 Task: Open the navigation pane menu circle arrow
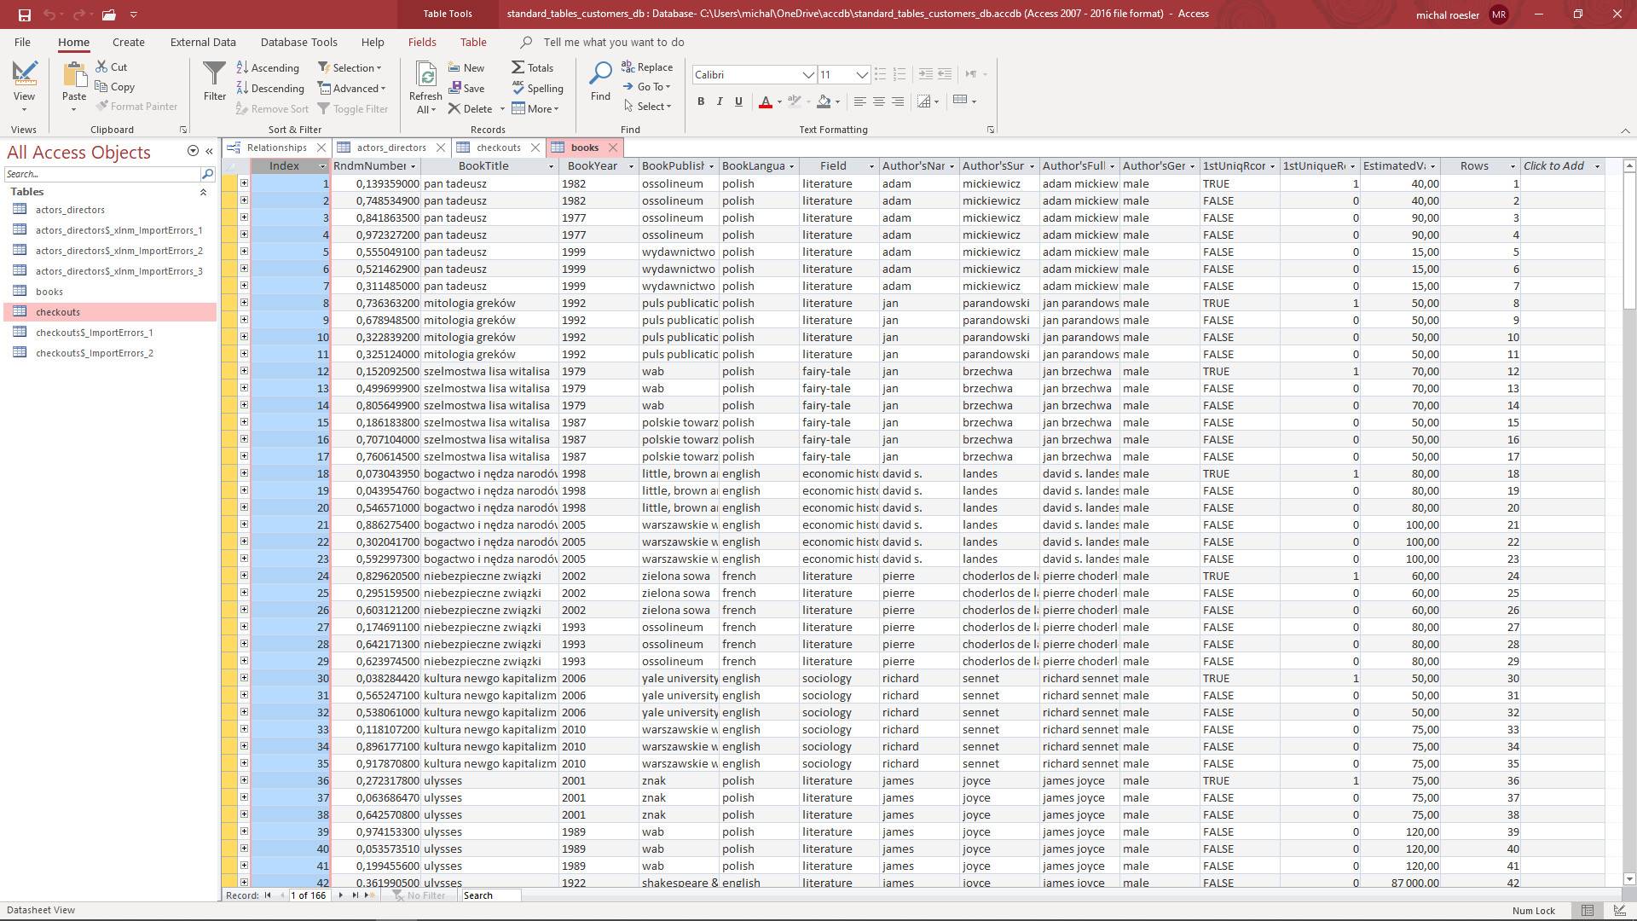[x=193, y=151]
